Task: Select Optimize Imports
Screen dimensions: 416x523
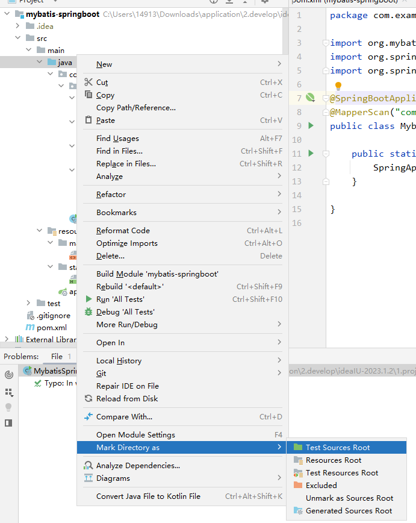Action: coord(182,243)
